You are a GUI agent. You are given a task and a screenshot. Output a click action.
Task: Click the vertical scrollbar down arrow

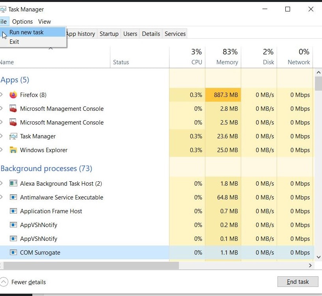318,257
